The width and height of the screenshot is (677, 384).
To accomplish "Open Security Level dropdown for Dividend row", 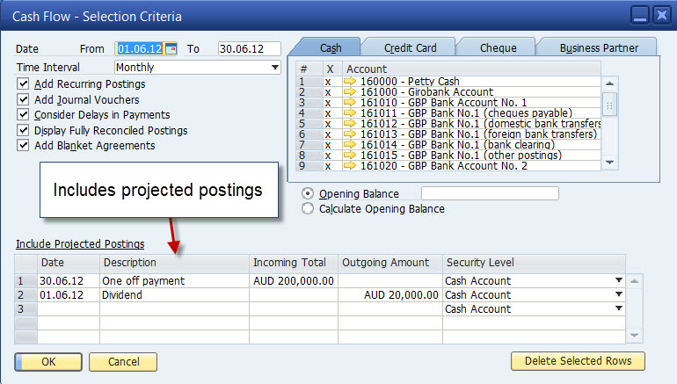I will click(x=619, y=295).
